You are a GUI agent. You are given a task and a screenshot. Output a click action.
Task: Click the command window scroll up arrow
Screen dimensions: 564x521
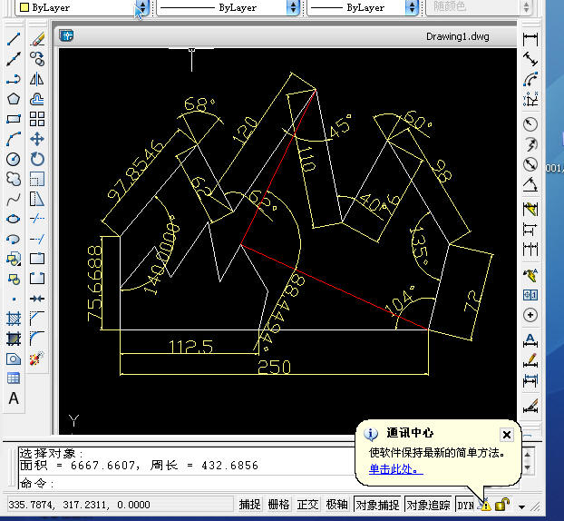(x=528, y=455)
